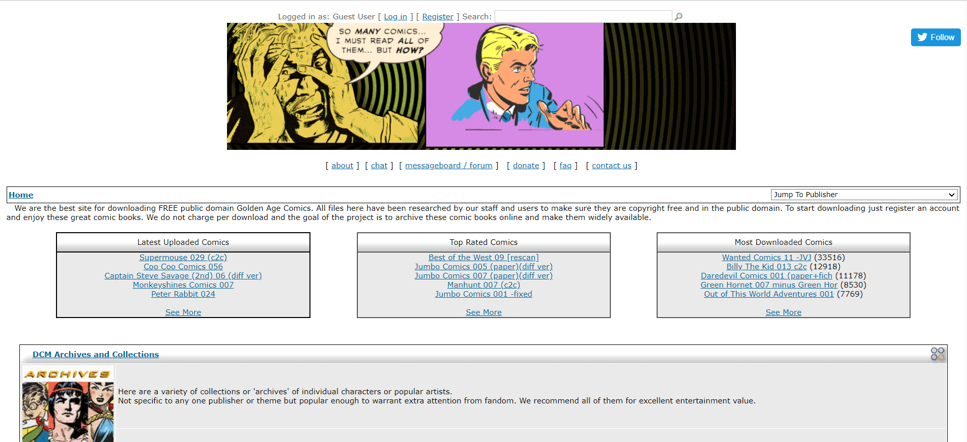Open the faq link
967x442 pixels.
click(x=565, y=166)
